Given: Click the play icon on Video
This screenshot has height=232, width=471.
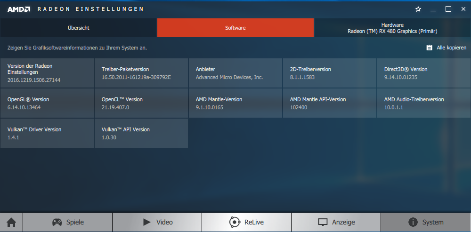Looking at the screenshot, I should (147, 222).
